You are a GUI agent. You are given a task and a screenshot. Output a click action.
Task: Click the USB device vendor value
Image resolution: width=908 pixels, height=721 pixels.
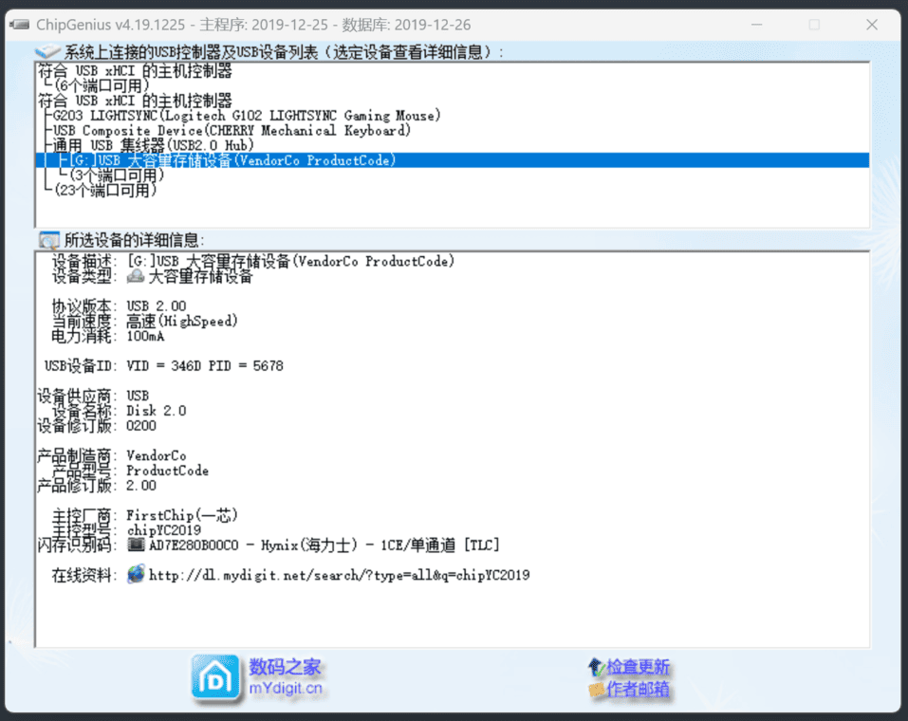click(138, 396)
